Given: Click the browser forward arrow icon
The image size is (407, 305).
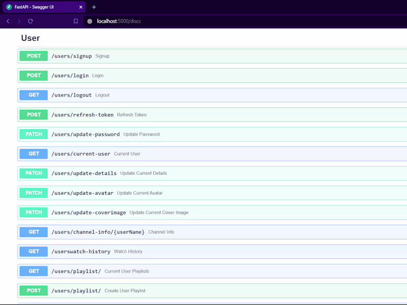Looking at the screenshot, I should click(x=19, y=21).
